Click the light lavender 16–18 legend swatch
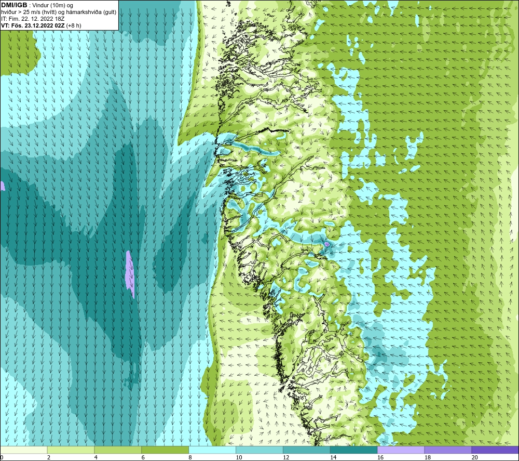Viewport: 519px width, 461px height. point(401,450)
